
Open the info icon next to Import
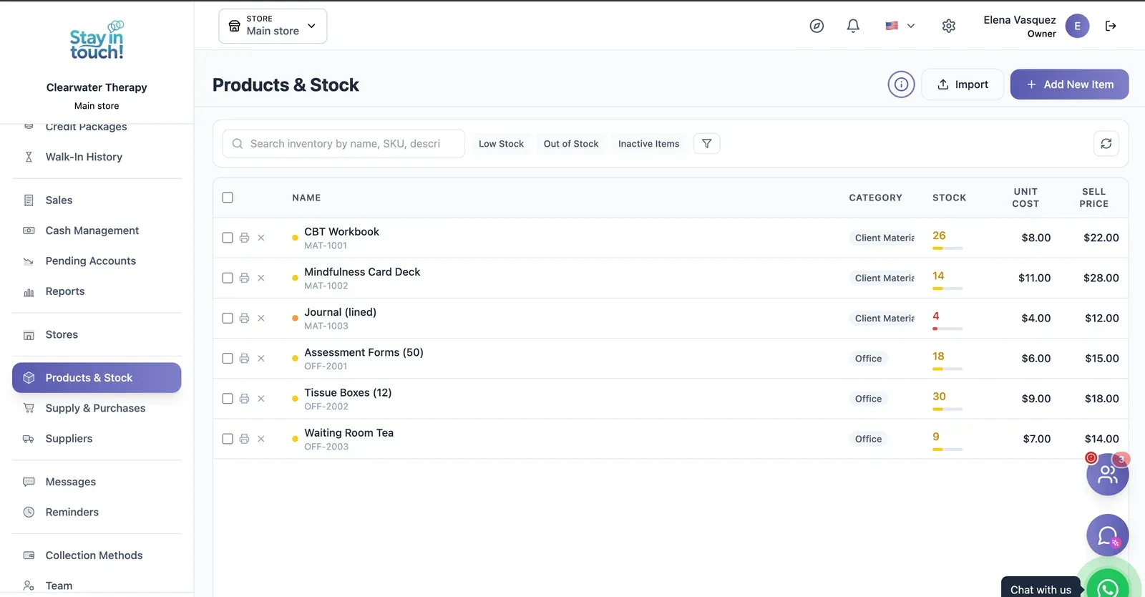click(902, 84)
